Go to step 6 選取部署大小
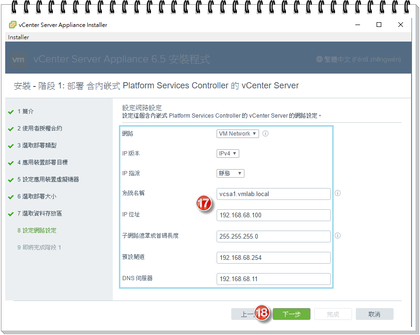420x335 pixels. tap(37, 197)
